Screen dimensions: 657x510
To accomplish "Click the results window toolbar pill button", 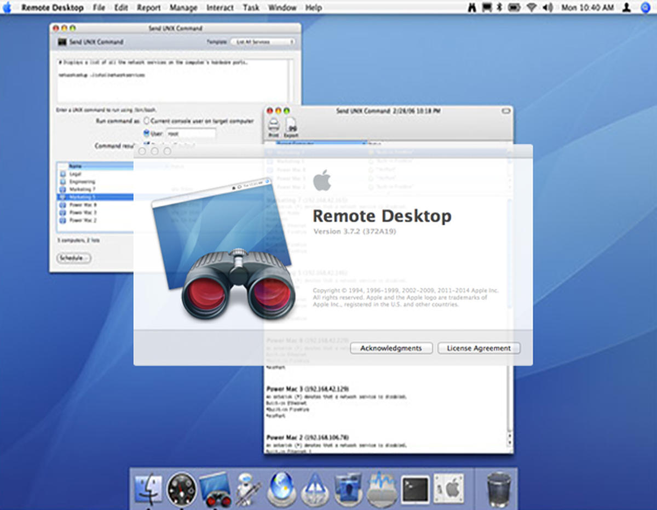I will point(505,111).
